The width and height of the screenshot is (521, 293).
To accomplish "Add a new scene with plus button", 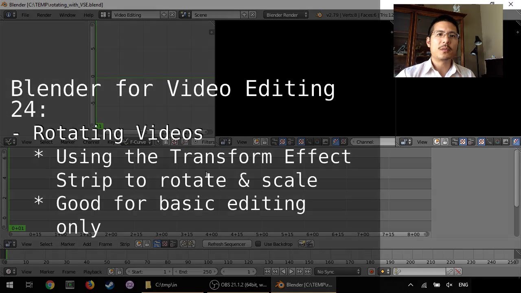I will tap(244, 15).
